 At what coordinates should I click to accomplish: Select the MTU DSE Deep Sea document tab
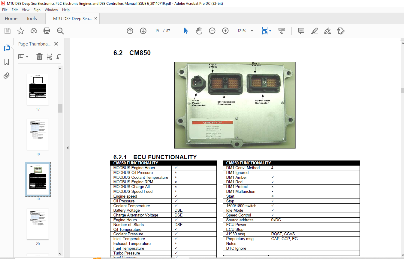coord(72,19)
